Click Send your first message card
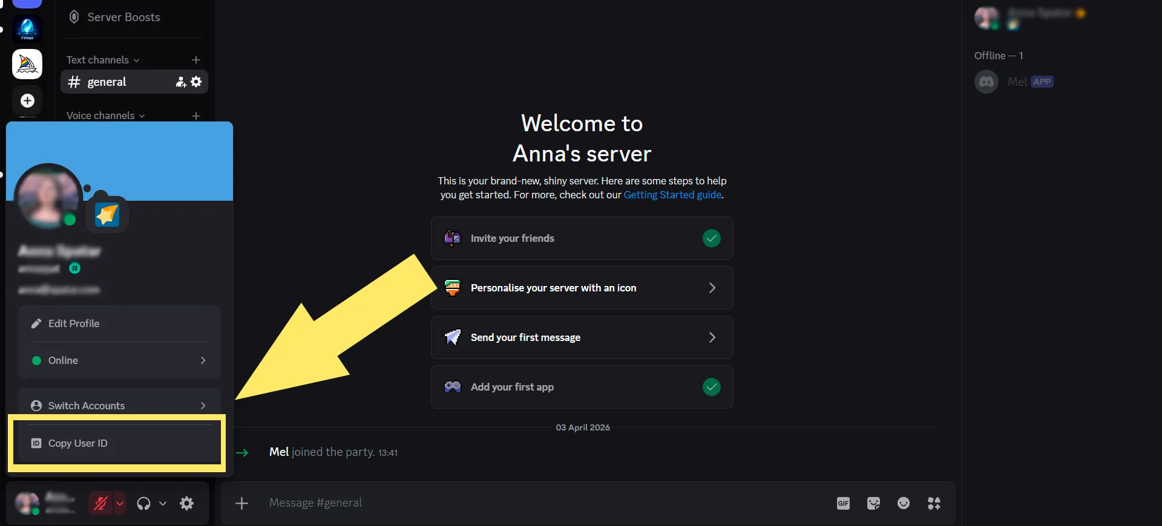Image resolution: width=1162 pixels, height=526 pixels. coord(582,337)
